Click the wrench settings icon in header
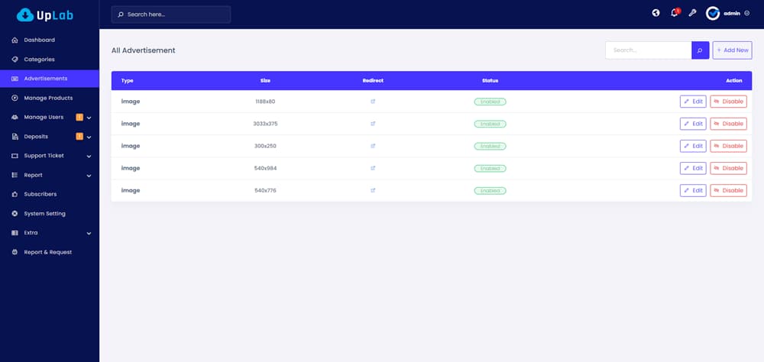 [x=692, y=13]
